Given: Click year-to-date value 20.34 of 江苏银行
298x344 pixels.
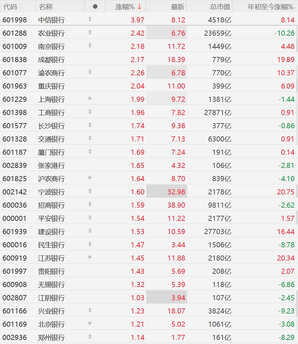Looking at the screenshot, I should (285, 258).
